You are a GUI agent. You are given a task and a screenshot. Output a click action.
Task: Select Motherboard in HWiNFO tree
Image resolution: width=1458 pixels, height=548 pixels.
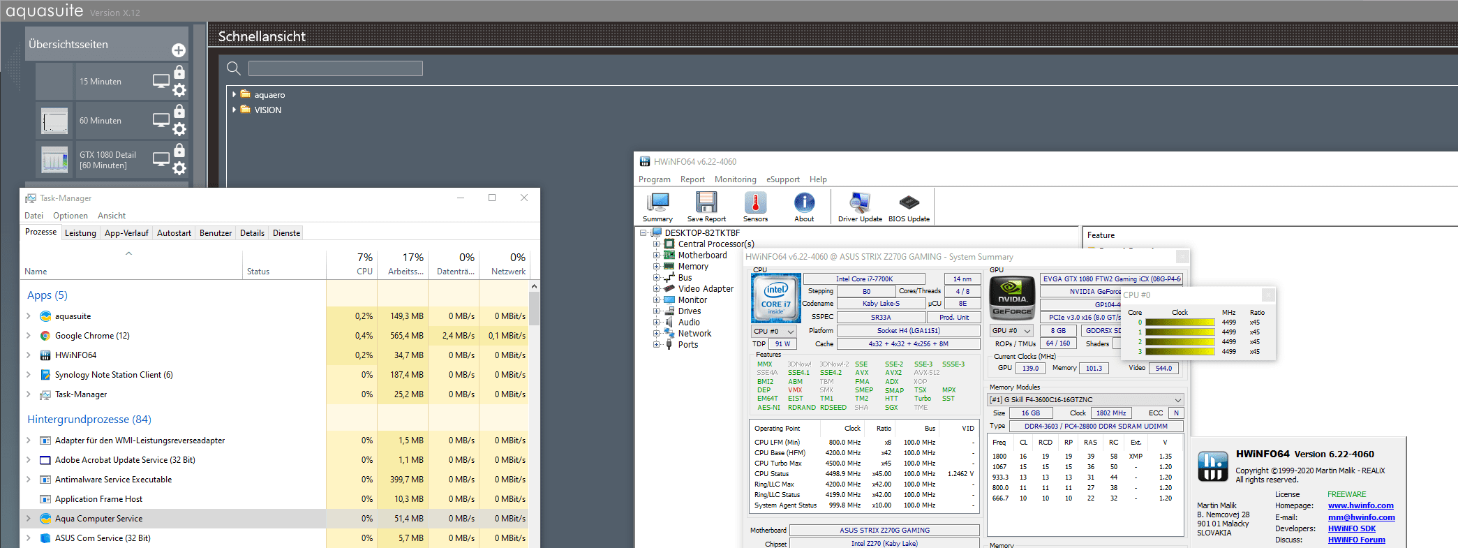pos(702,256)
